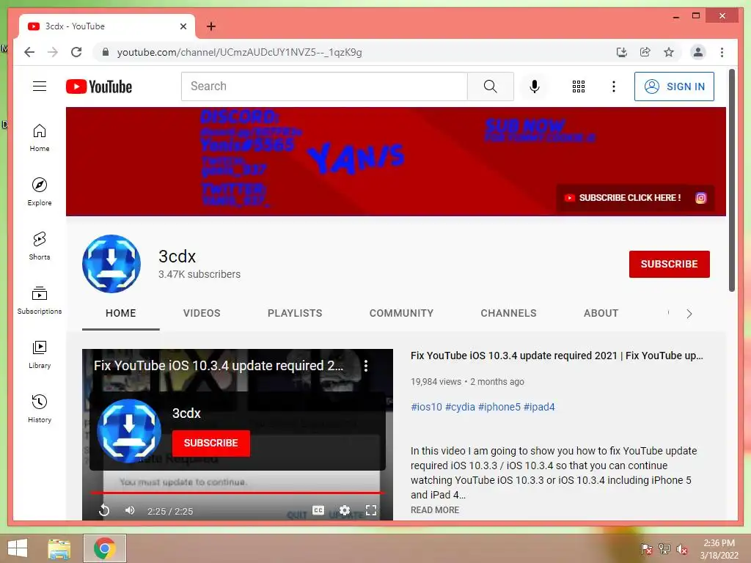
Task: Switch to the ABOUT tab
Action: pyautogui.click(x=601, y=313)
